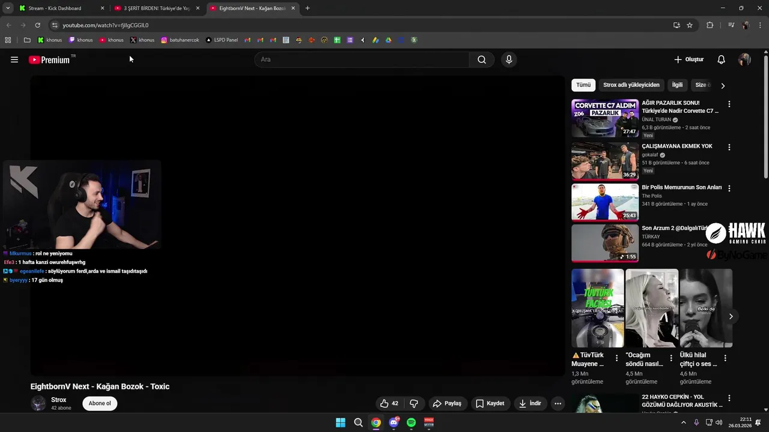This screenshot has height=432, width=769.
Task: Save the video with Kaydet
Action: pos(490,403)
